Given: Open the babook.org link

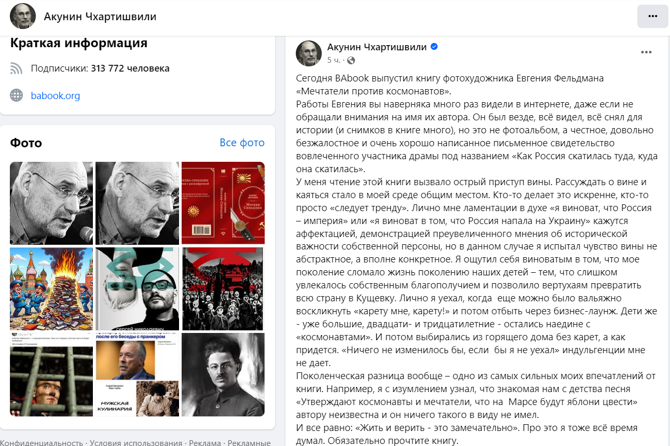Looking at the screenshot, I should pyautogui.click(x=56, y=95).
